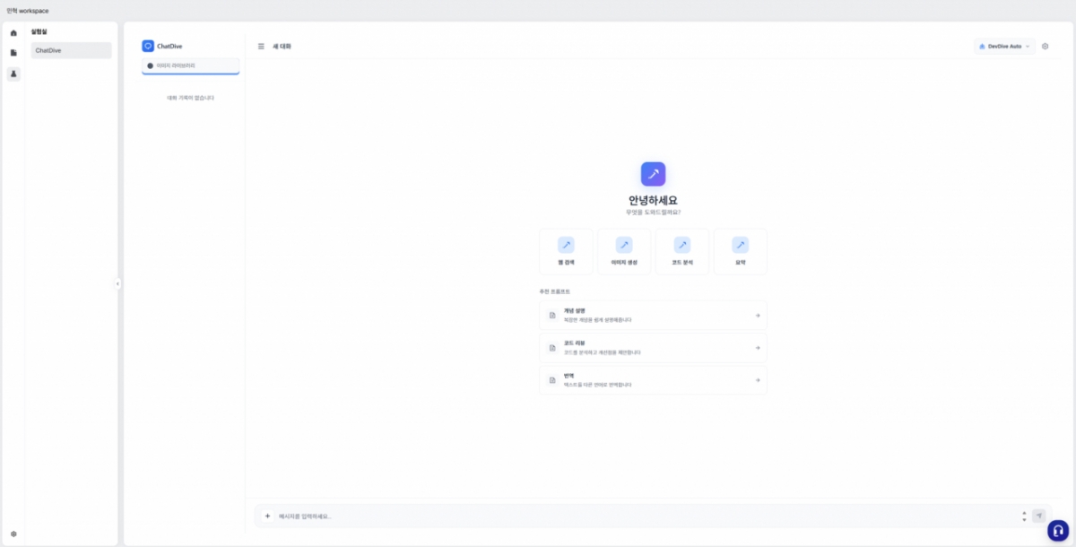Expand the DevDive Auto model dropdown
The height and width of the screenshot is (547, 1076).
tap(1004, 46)
